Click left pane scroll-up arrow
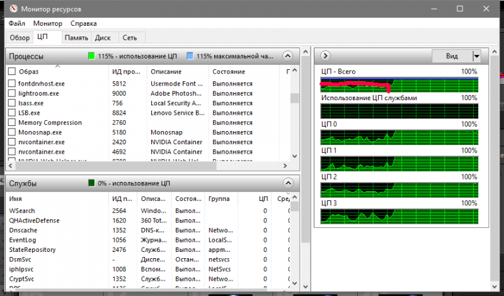The height and width of the screenshot is (296, 504). [306, 52]
